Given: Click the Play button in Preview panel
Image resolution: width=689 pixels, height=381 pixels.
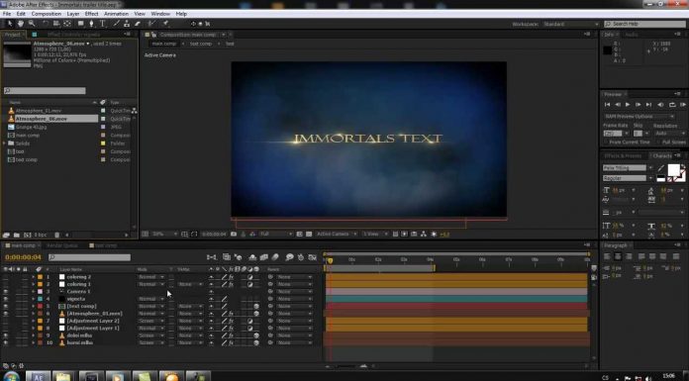Looking at the screenshot, I should (628, 105).
